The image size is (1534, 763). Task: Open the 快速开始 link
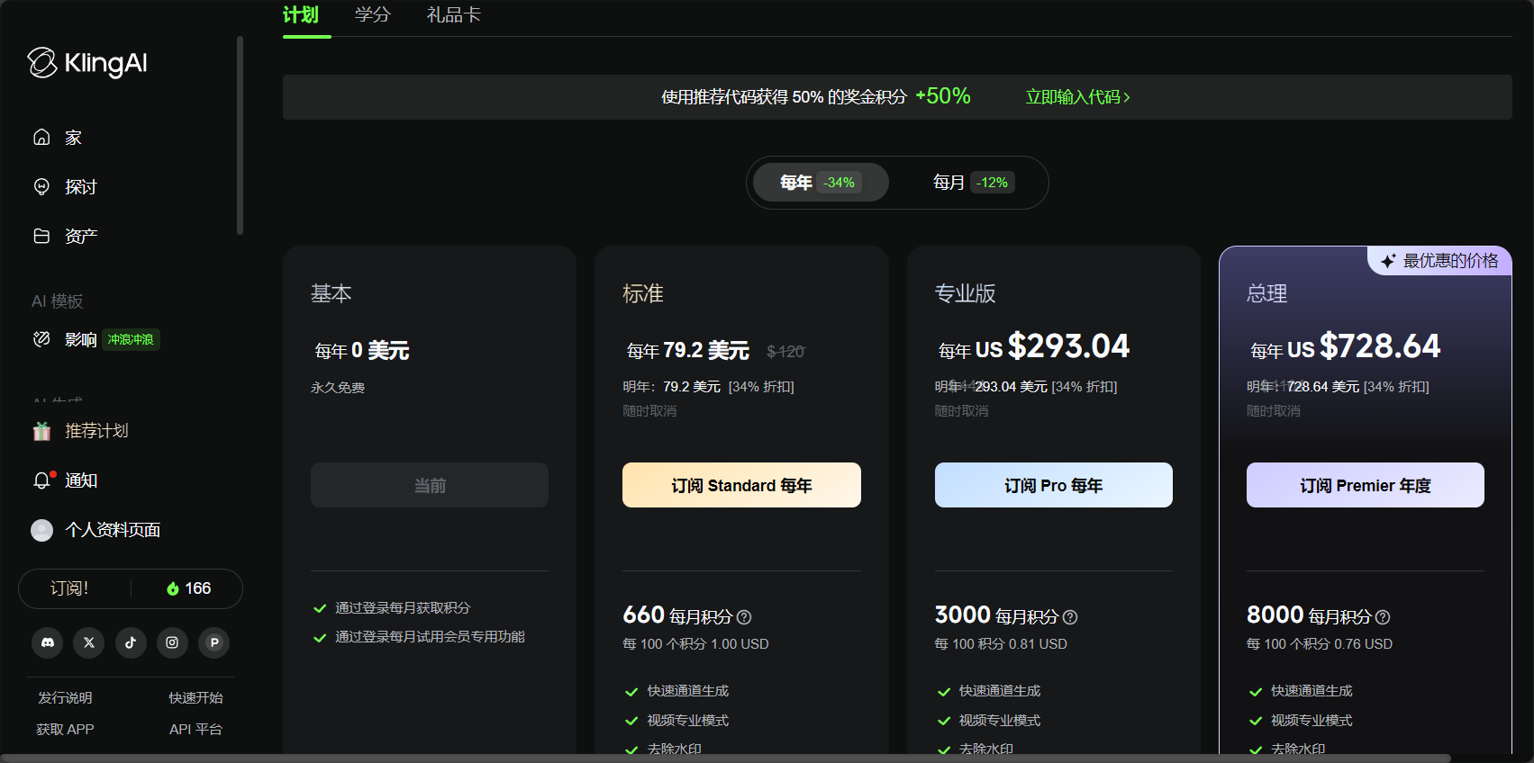[195, 698]
